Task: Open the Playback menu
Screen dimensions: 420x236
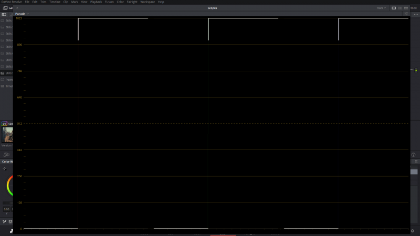Action: [x=96, y=2]
